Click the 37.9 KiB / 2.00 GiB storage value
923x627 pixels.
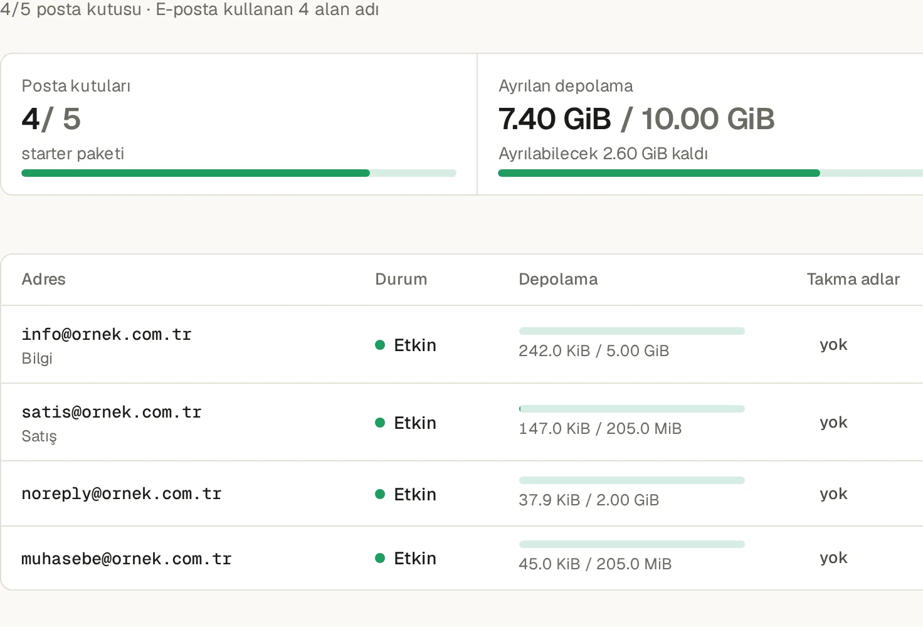pyautogui.click(x=589, y=500)
